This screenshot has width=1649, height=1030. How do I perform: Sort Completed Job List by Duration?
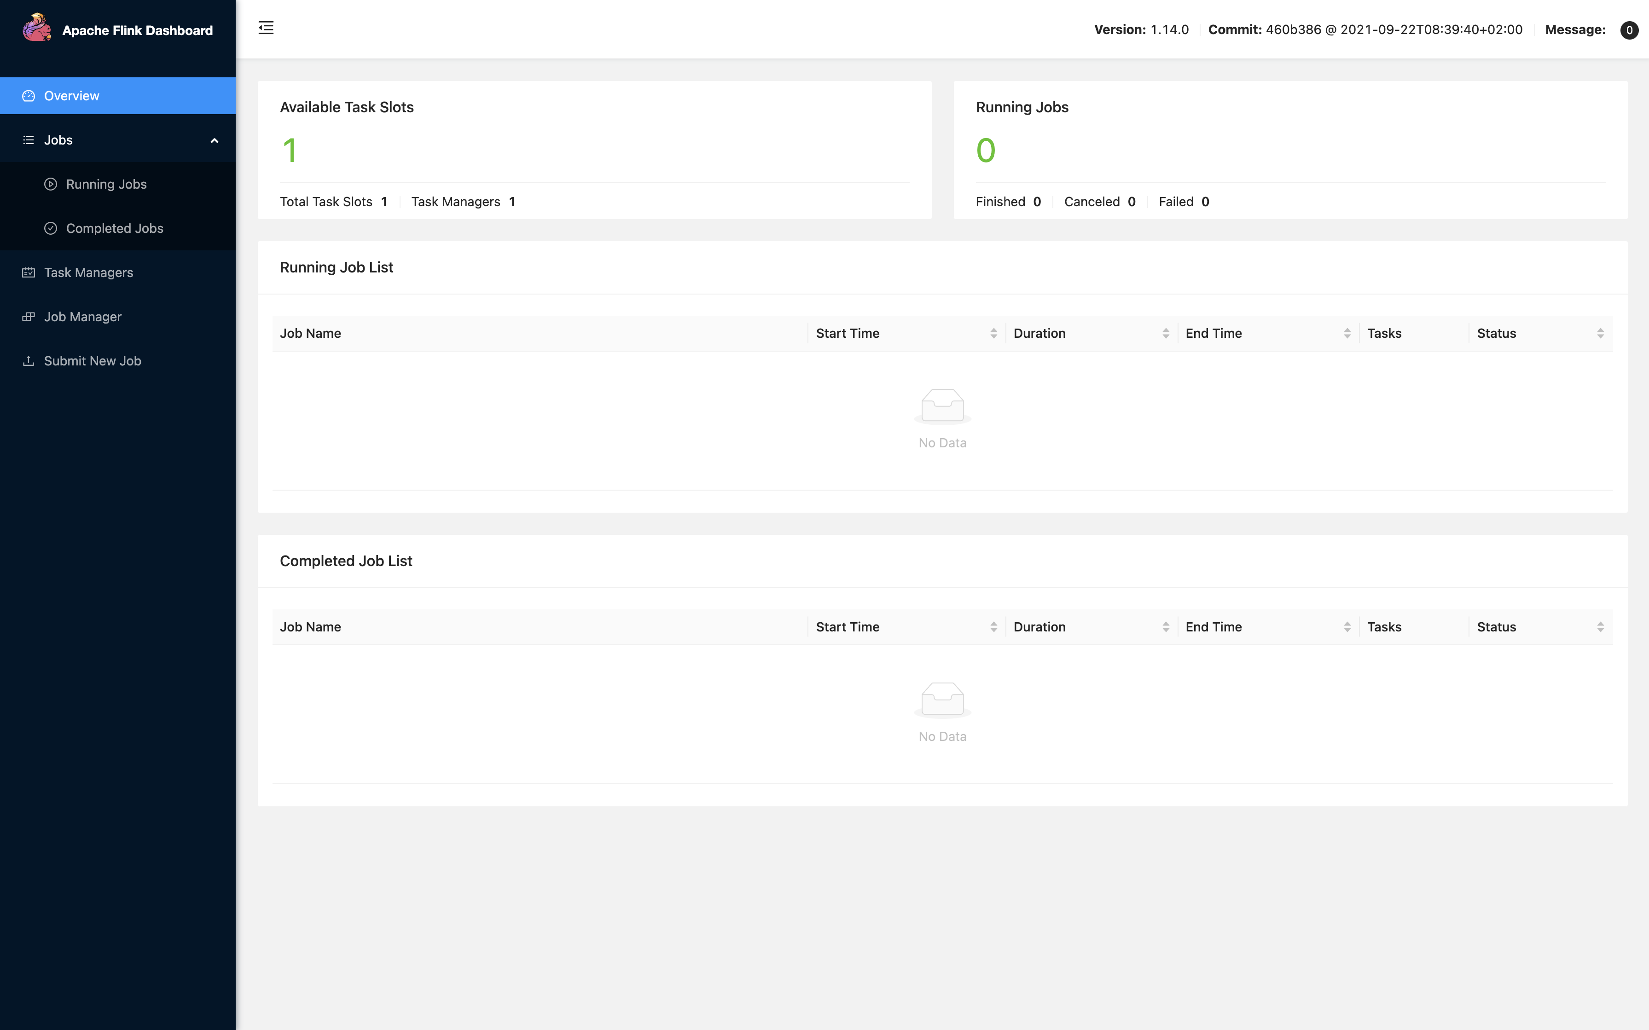point(1165,626)
